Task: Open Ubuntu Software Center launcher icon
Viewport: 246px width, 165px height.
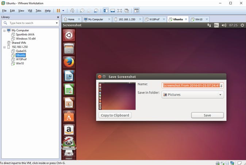Action: pos(69,116)
